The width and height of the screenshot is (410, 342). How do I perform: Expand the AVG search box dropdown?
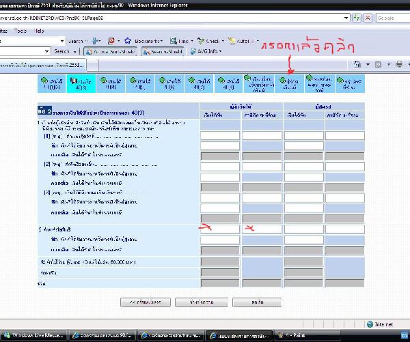(46, 51)
